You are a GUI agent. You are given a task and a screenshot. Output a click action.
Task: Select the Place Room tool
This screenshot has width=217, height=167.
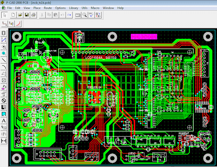pyautogui.click(x=4, y=114)
